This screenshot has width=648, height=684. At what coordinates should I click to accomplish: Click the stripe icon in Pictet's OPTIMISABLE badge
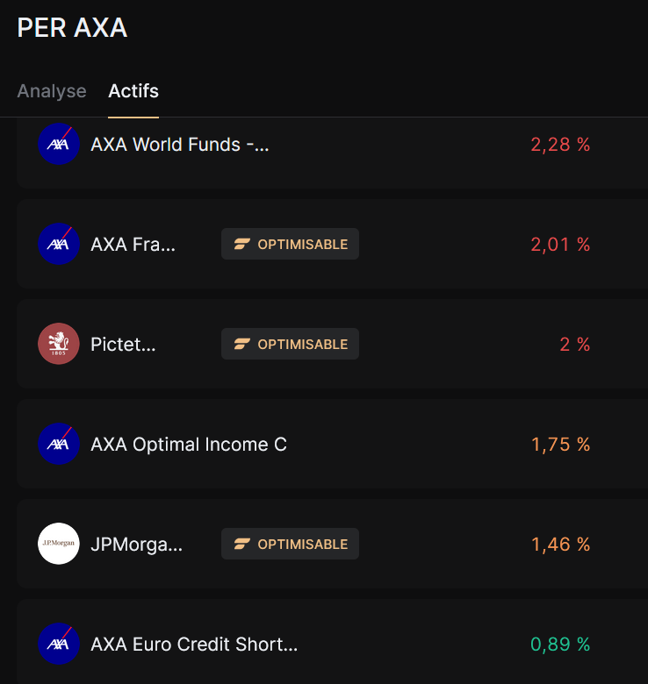coord(242,344)
